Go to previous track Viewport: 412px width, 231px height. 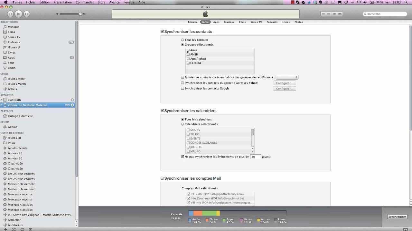pos(10,14)
